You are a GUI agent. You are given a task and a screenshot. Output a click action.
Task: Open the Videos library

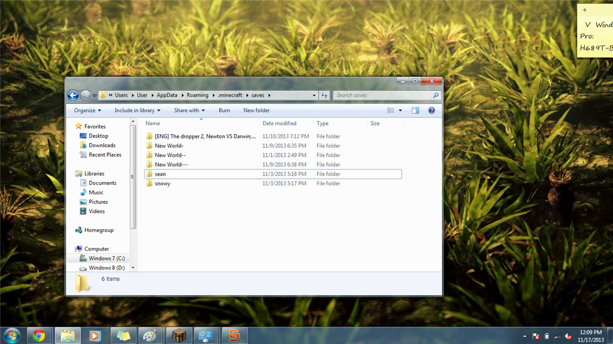coord(96,211)
